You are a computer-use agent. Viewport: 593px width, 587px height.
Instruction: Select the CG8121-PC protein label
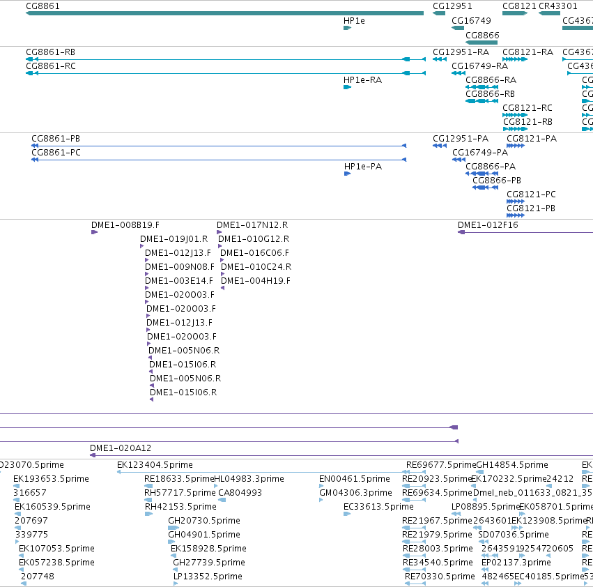(x=532, y=195)
